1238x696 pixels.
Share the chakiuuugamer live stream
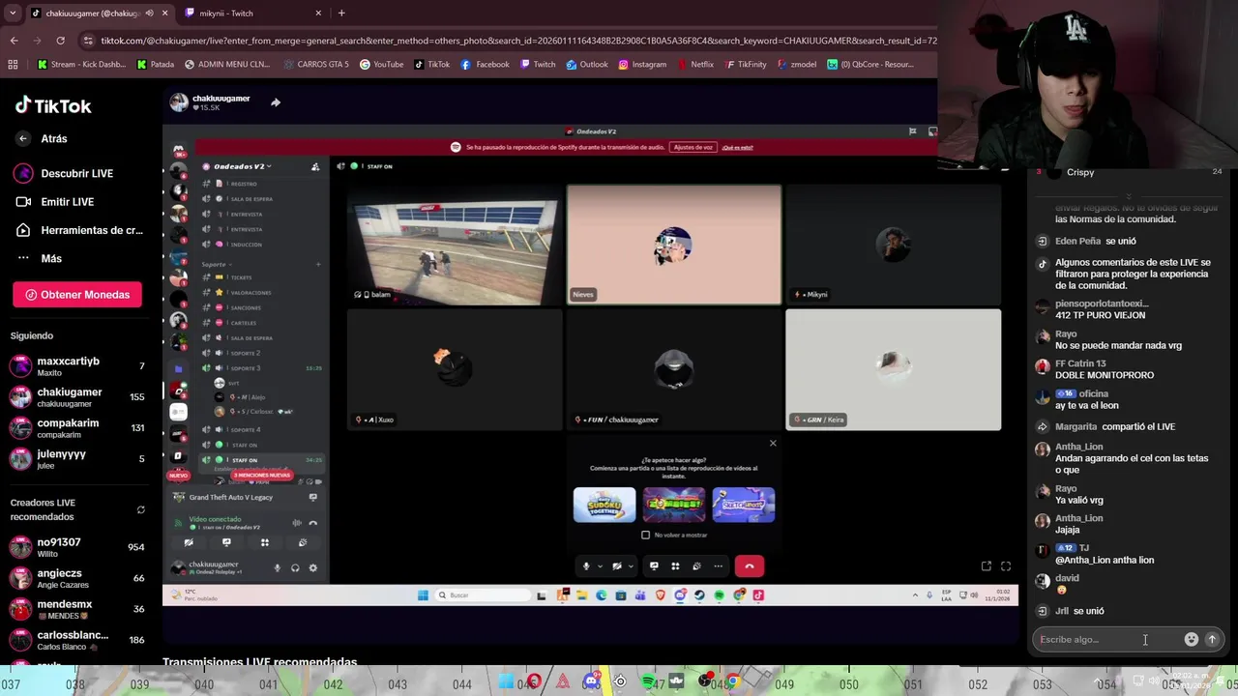click(x=276, y=102)
